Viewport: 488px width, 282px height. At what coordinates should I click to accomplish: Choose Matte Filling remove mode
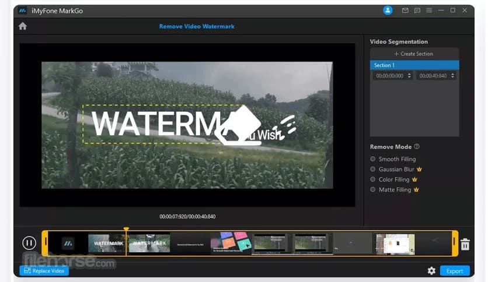[373, 190]
